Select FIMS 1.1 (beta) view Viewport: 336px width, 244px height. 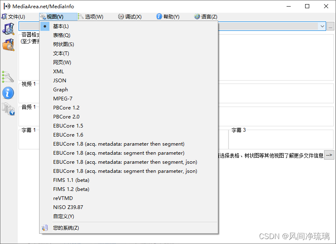pyautogui.click(x=128, y=180)
